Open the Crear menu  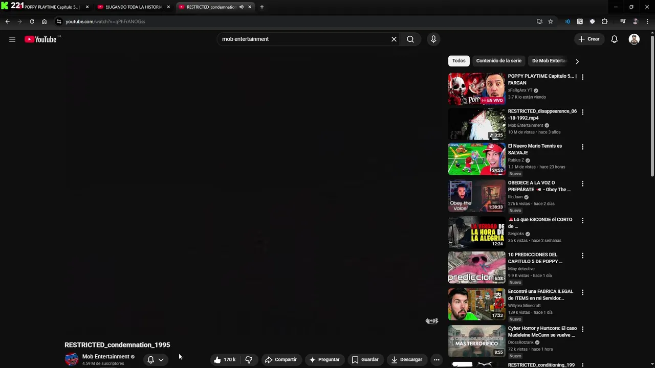click(589, 39)
